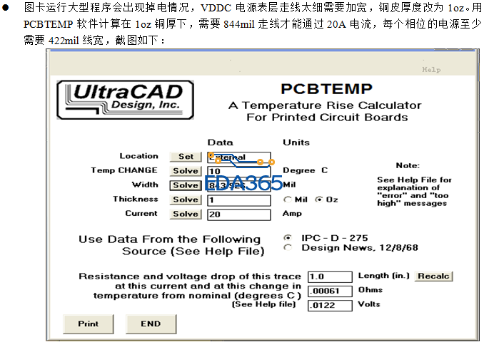489x342 pixels.
Task: Click the Print button
Action: [89, 324]
